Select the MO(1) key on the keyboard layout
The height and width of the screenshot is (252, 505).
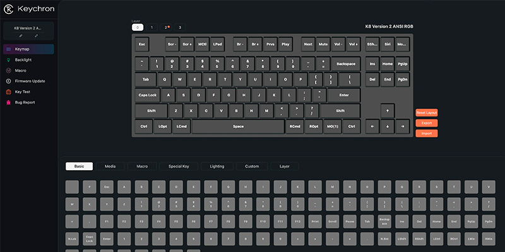pos(333,127)
